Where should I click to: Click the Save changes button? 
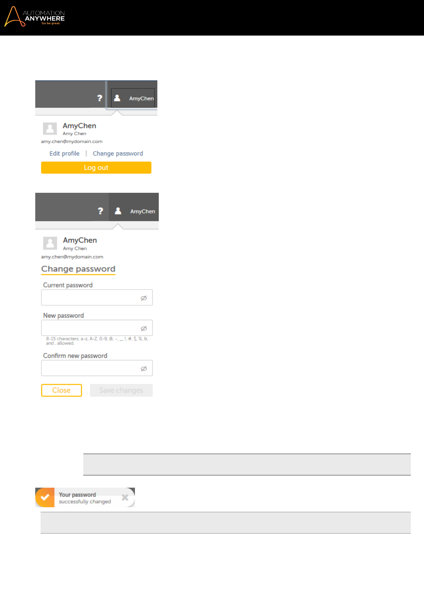coord(121,390)
